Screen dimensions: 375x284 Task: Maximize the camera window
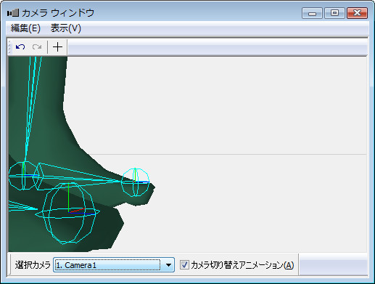334,13
